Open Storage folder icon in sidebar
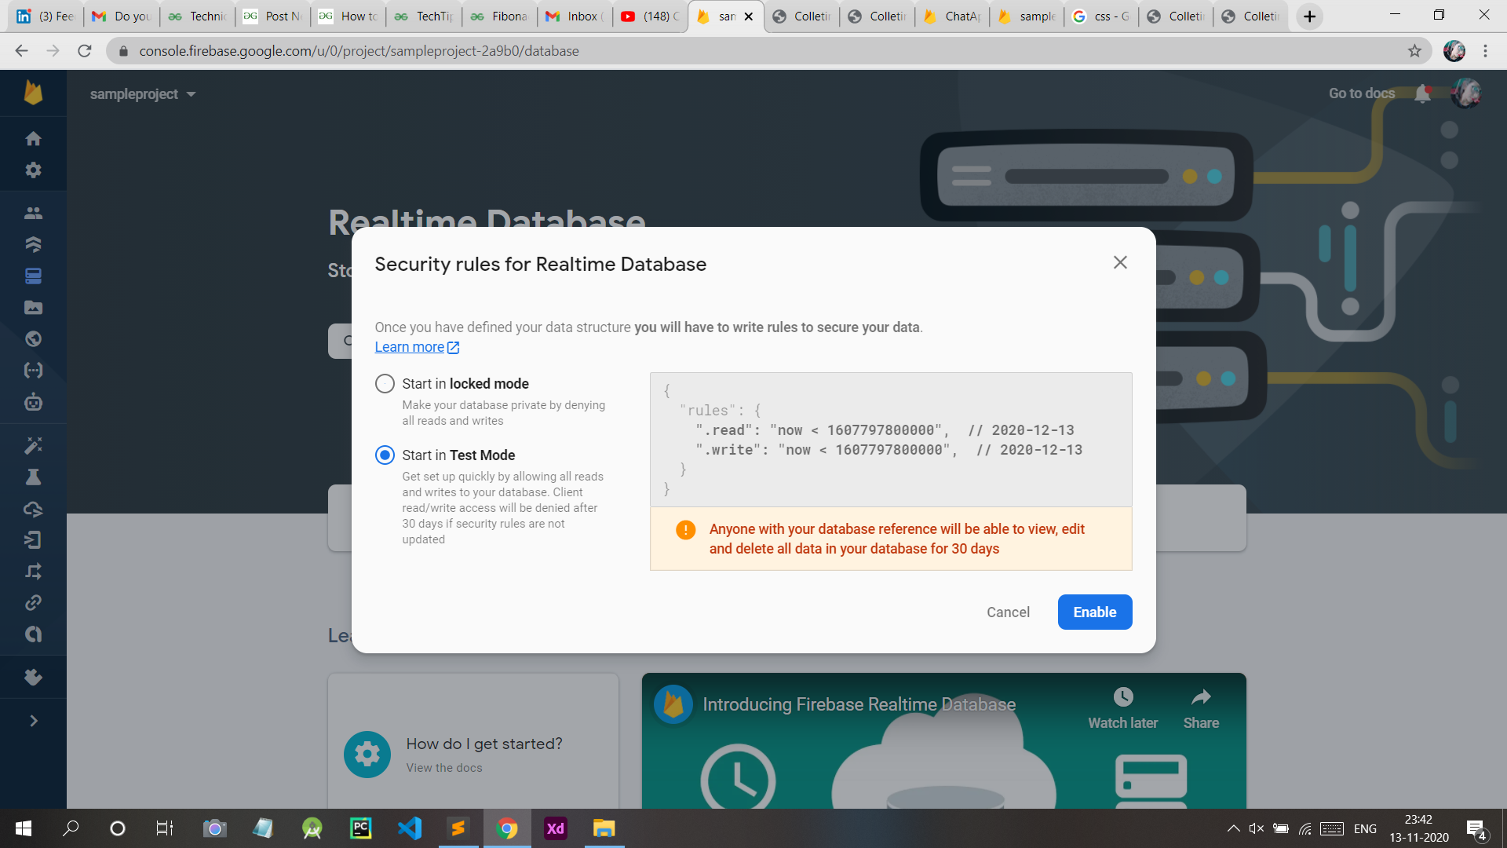This screenshot has width=1507, height=848. click(x=33, y=307)
